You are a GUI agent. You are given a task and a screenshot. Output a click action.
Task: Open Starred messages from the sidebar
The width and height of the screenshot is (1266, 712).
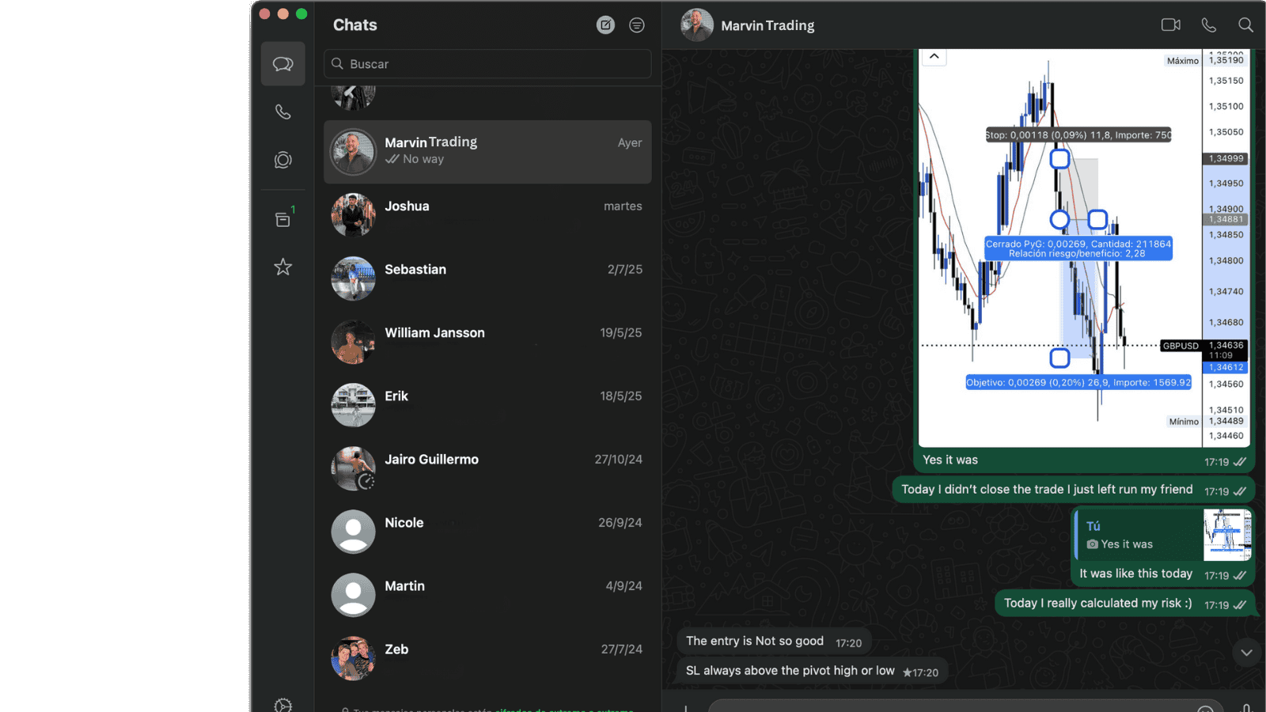(x=282, y=267)
